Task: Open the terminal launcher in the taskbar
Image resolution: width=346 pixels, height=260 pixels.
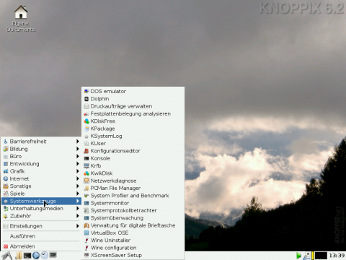Action: [x=27, y=256]
